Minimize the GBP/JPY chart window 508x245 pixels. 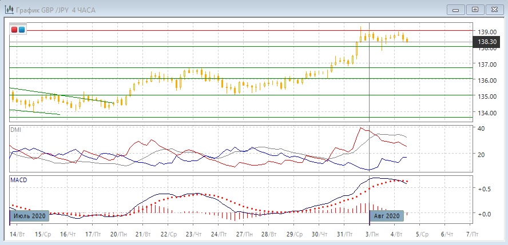[x=455, y=9]
